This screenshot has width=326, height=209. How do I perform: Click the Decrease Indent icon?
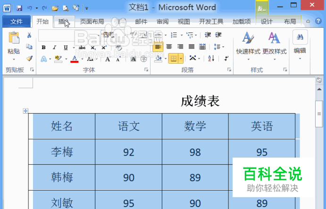click(208, 35)
